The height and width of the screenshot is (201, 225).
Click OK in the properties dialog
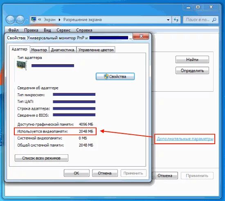coord(76,173)
